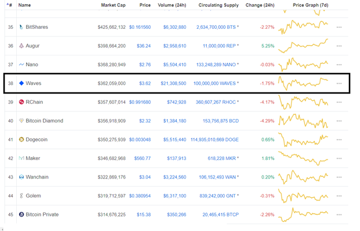Screen dimensions: 360x231
Task: Click the Augur coin logo icon
Action: 21,46
